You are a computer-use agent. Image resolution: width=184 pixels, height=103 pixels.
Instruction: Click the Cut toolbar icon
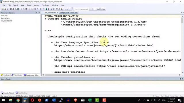click(21, 9)
